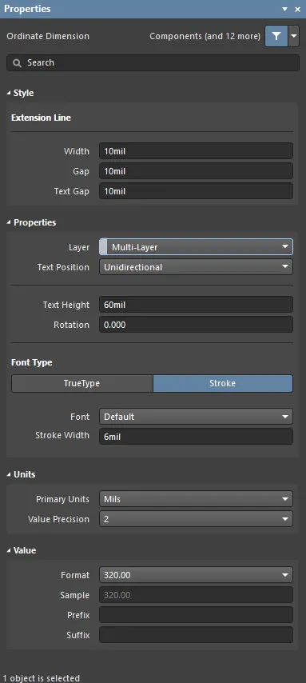The width and height of the screenshot is (306, 683).
Task: Click the 'Text Position' label
Action: 63,267
